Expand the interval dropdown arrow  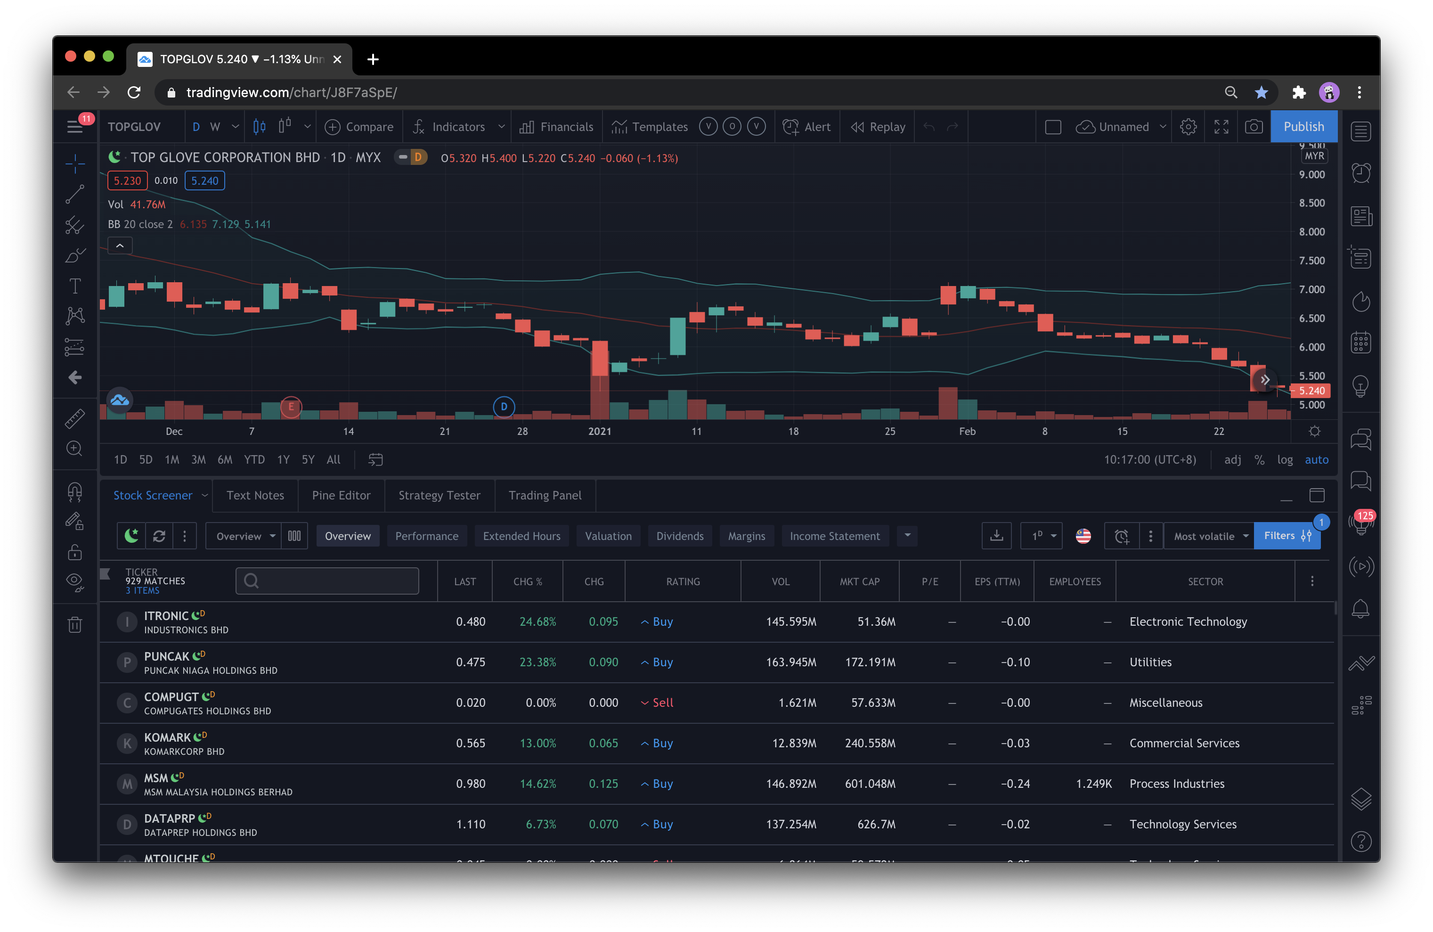(236, 126)
